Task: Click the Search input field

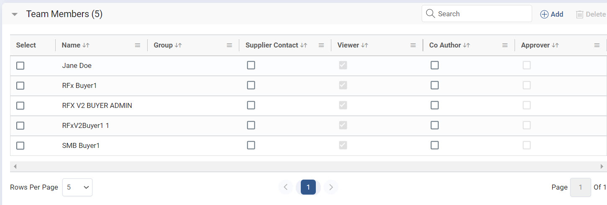Action: [x=481, y=14]
